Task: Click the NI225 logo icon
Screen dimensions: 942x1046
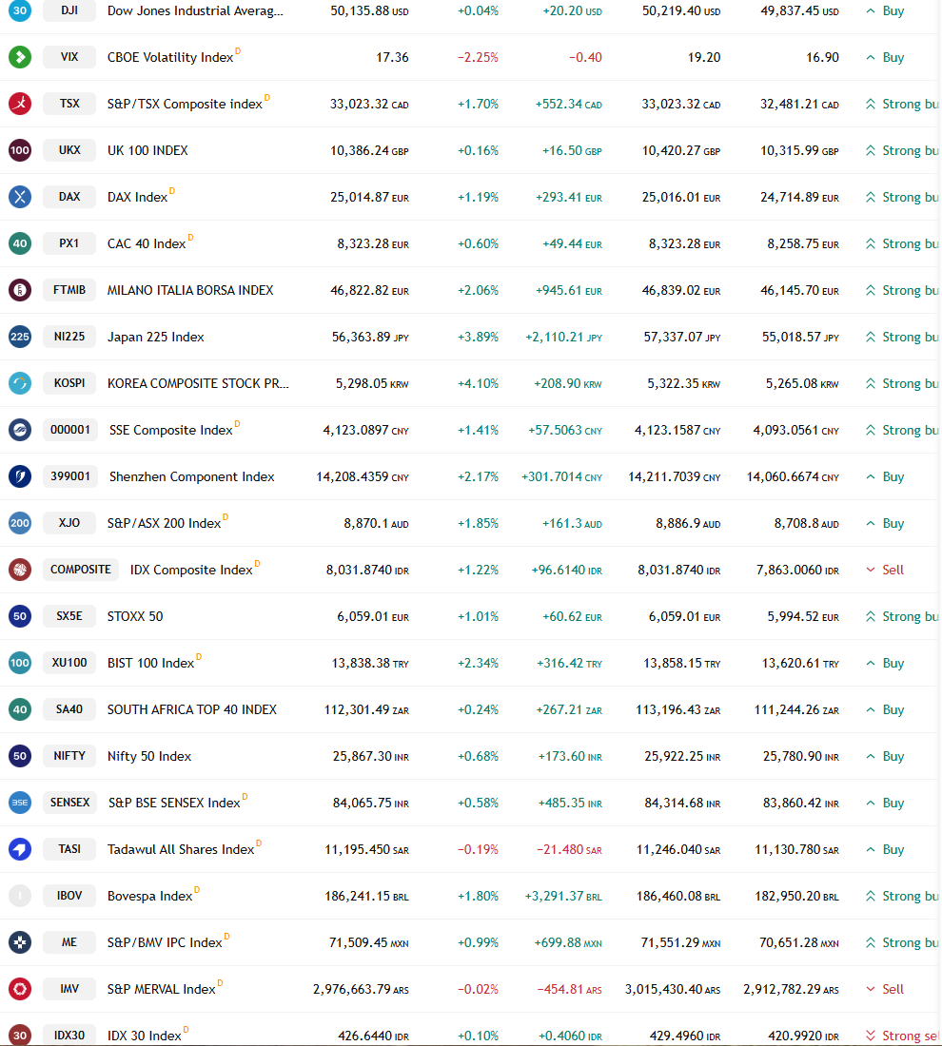Action: [x=20, y=337]
